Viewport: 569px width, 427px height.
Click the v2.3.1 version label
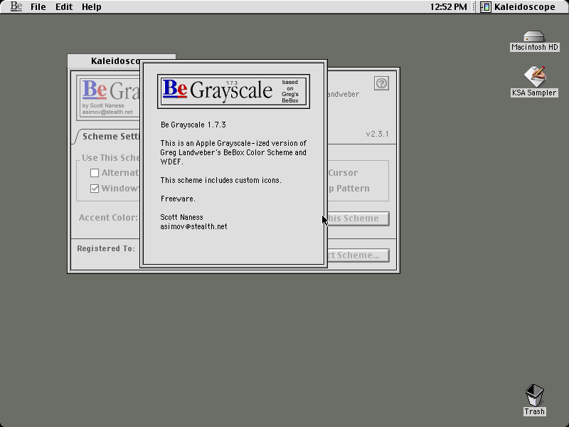click(x=377, y=134)
